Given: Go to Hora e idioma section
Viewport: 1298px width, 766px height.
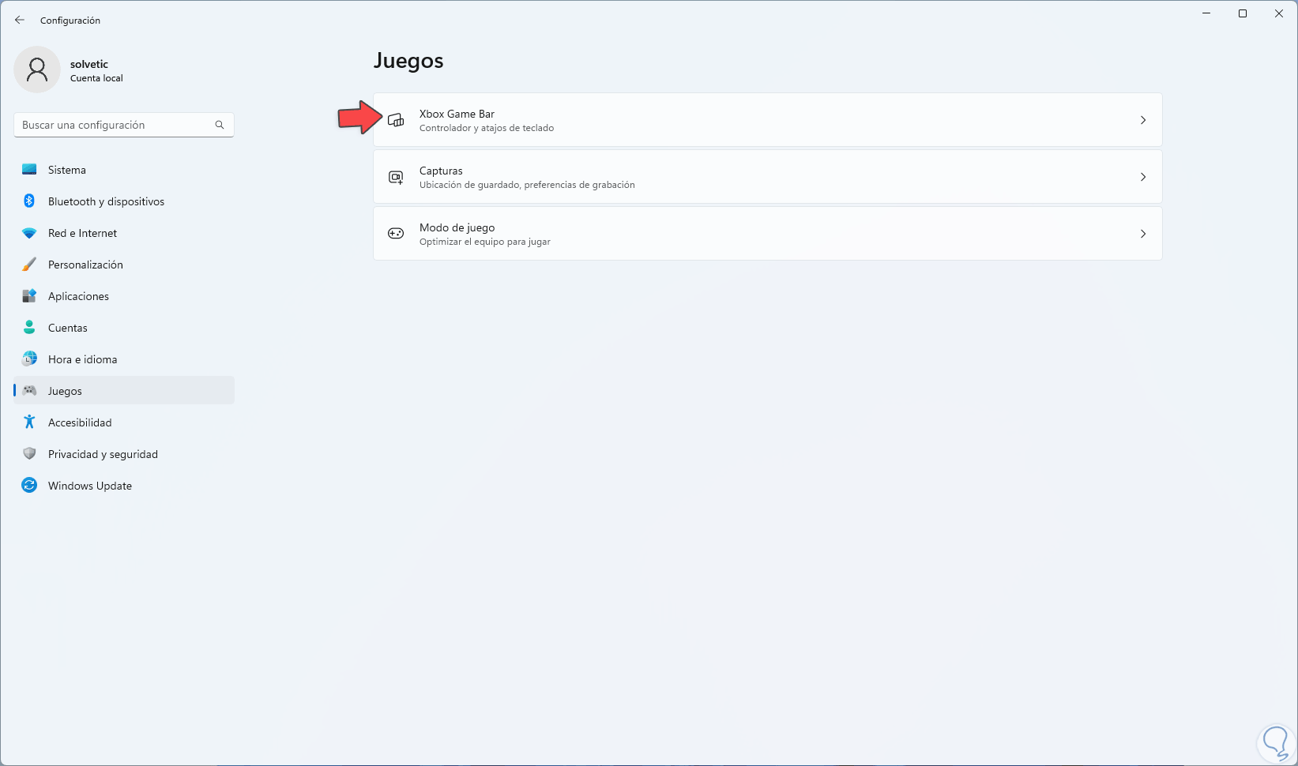Looking at the screenshot, I should (x=82, y=359).
